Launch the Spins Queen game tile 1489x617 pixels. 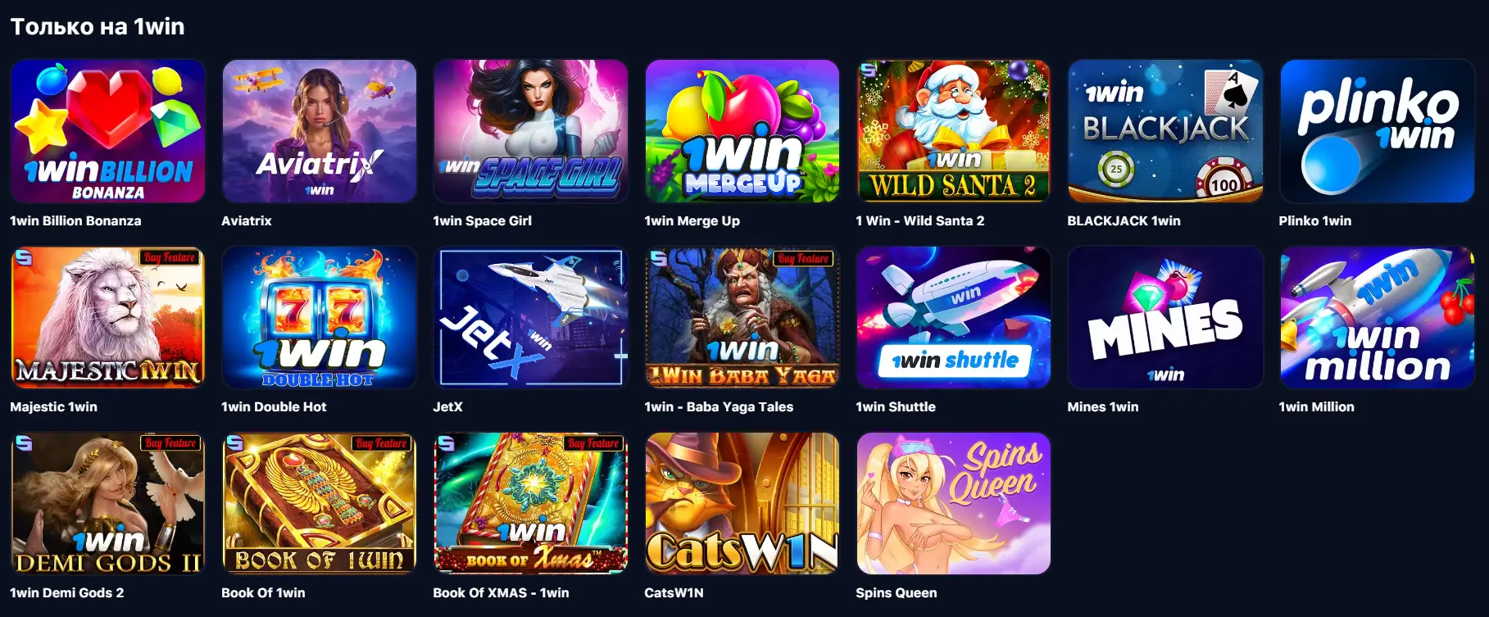pyautogui.click(x=953, y=503)
